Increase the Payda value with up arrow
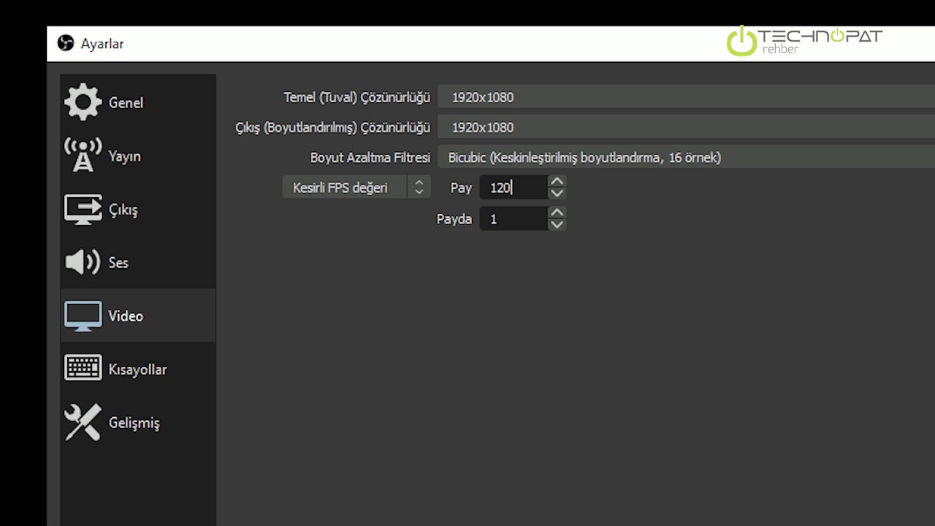Viewport: 935px width, 526px height. [557, 213]
